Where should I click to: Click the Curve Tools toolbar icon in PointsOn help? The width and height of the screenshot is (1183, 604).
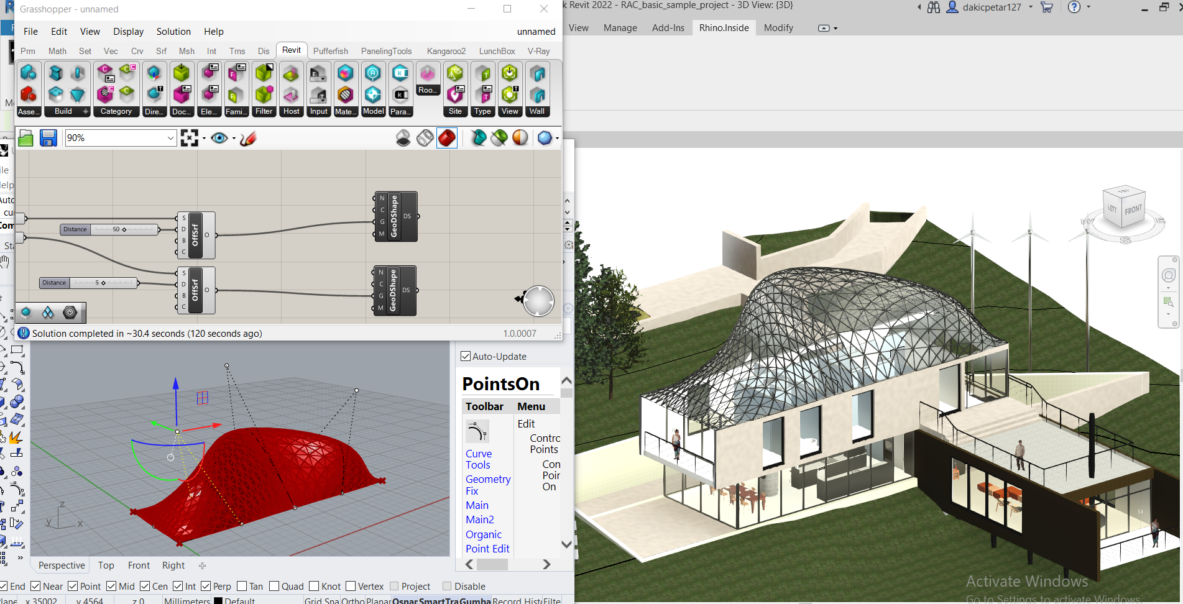coord(477,431)
